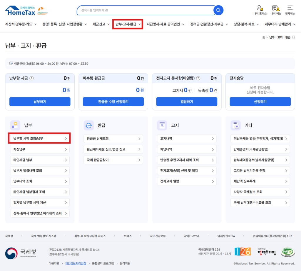301x271 pixels.
Task: Open 사망자 국세정보 조회
Action: click(x=260, y=192)
